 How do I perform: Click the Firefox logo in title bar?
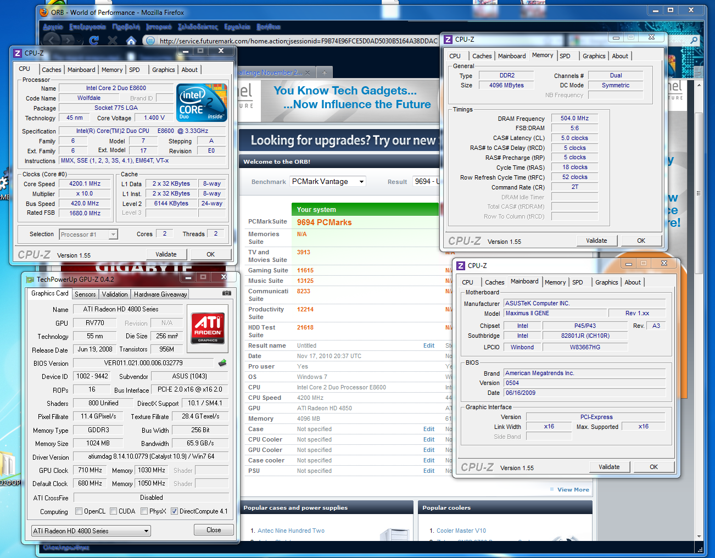(x=44, y=12)
